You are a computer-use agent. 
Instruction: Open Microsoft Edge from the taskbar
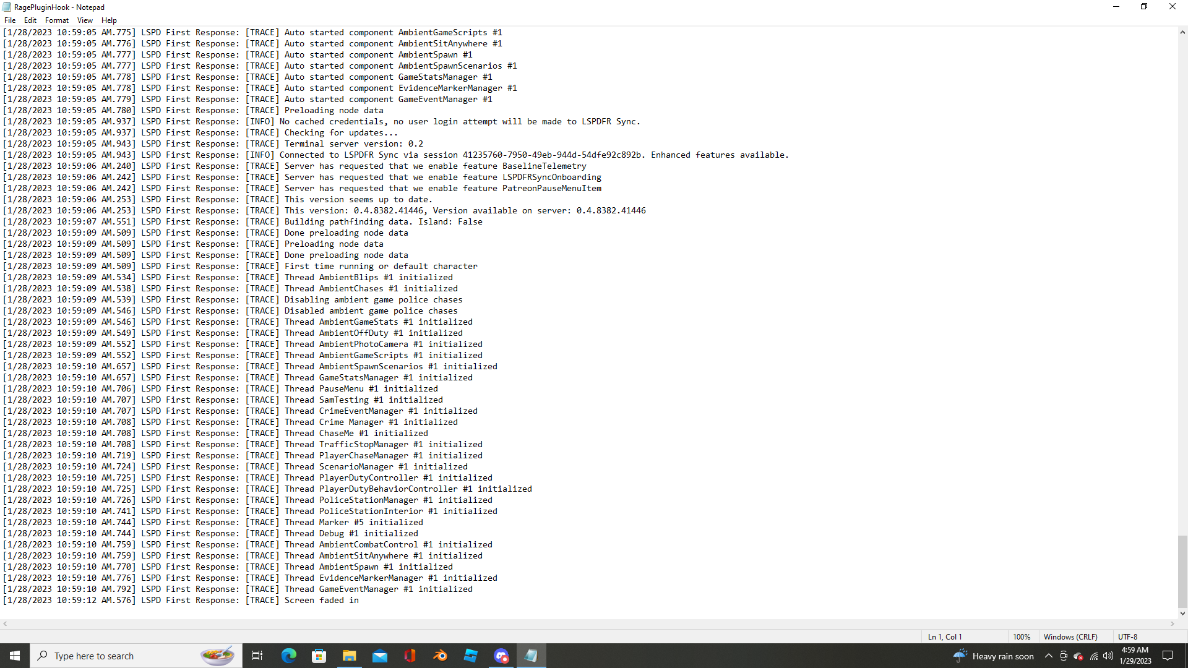(288, 656)
